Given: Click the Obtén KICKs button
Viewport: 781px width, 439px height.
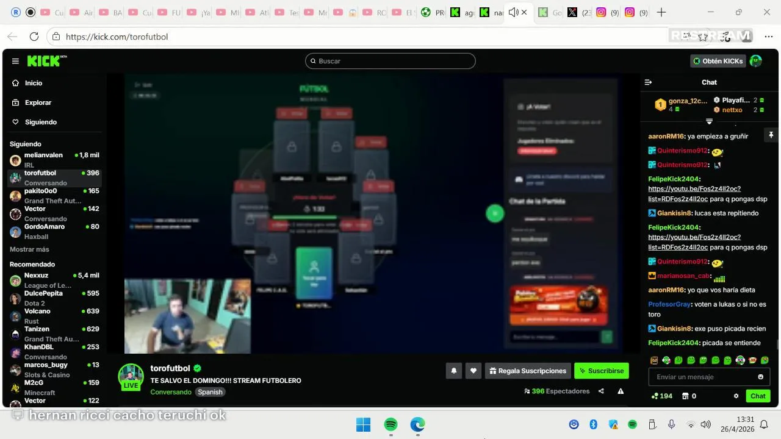Looking at the screenshot, I should [x=718, y=61].
